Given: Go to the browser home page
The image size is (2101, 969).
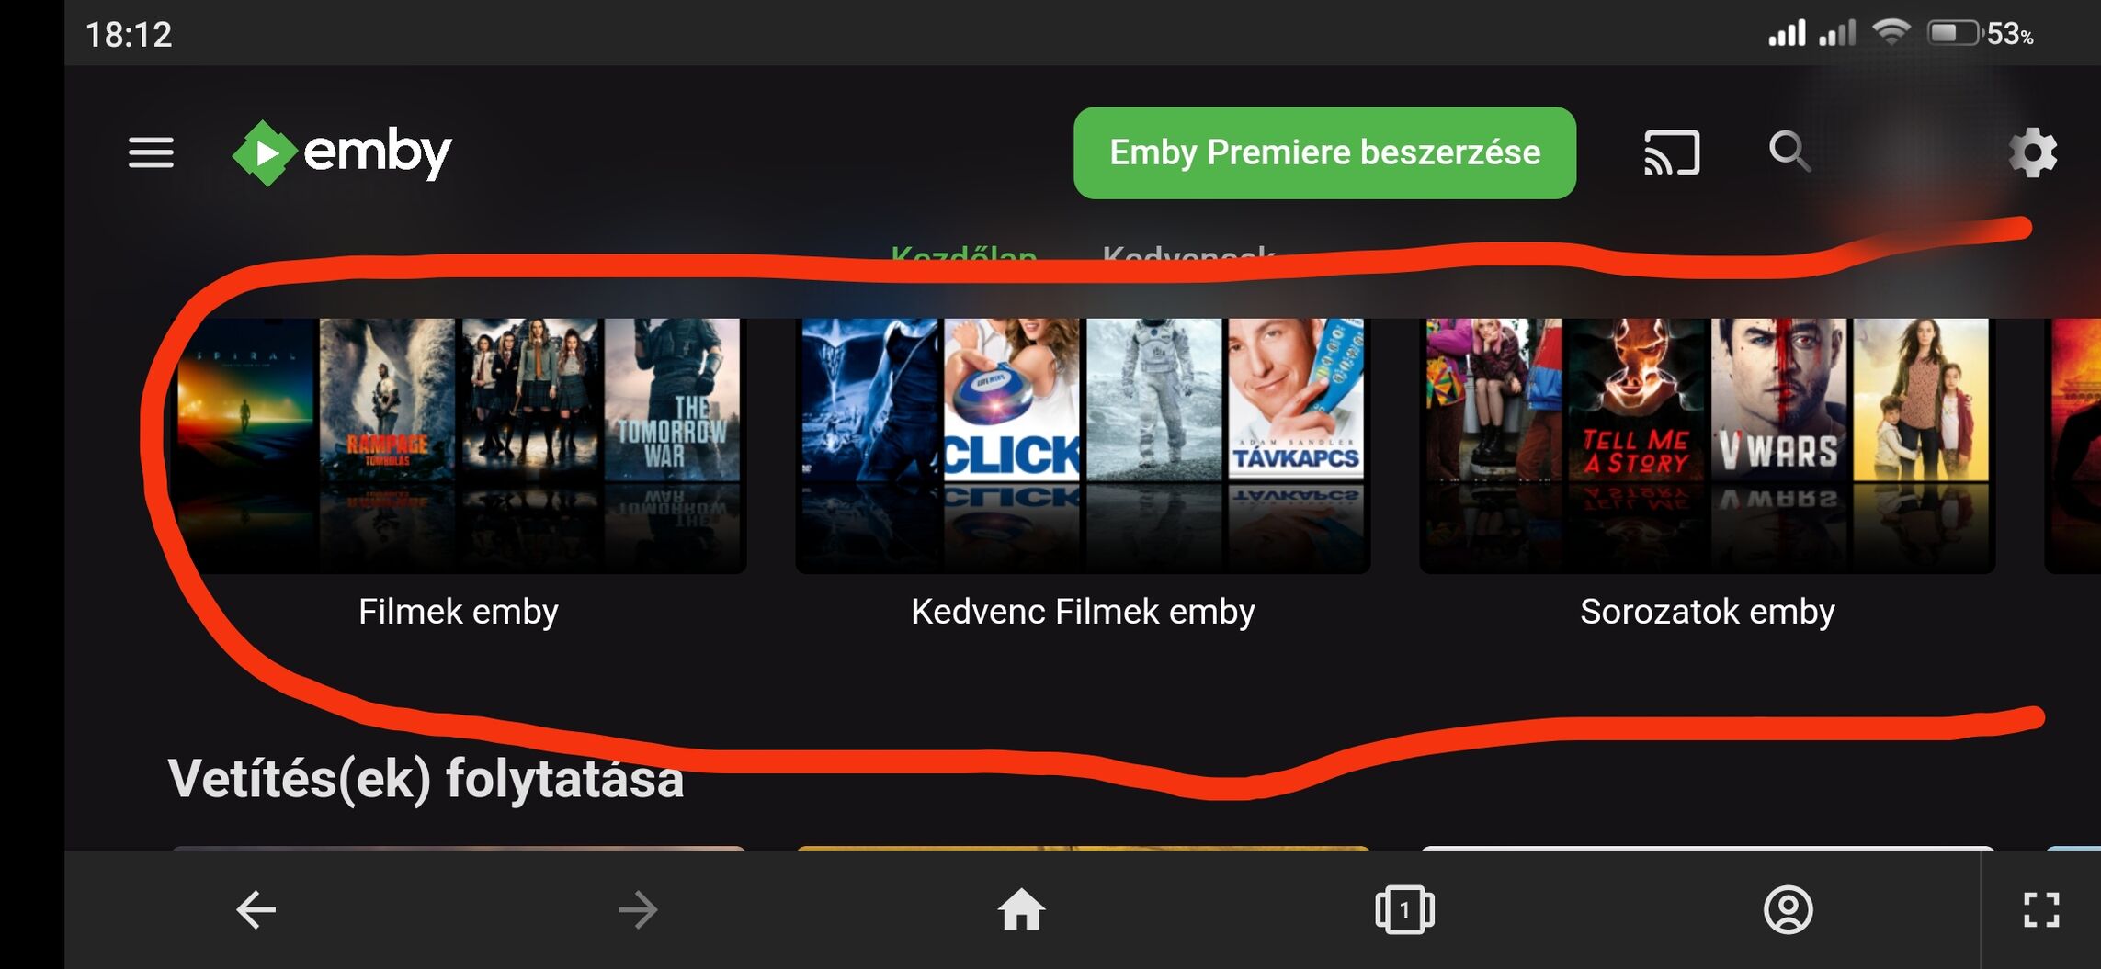Looking at the screenshot, I should click(x=1021, y=910).
